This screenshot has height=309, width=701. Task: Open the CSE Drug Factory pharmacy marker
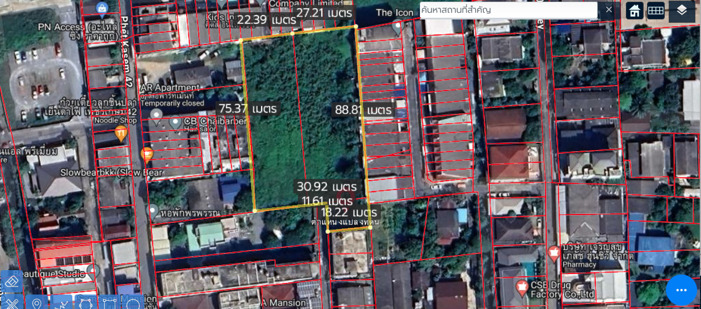(x=522, y=288)
